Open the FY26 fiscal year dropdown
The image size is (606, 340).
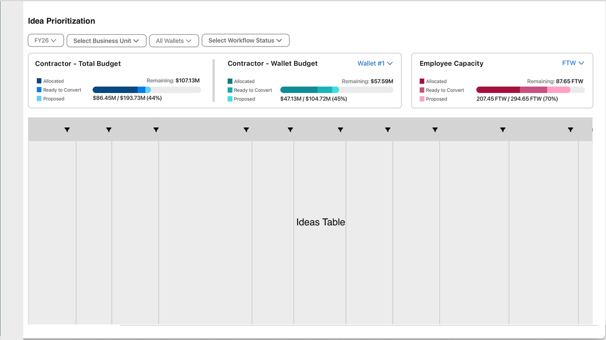coord(45,40)
